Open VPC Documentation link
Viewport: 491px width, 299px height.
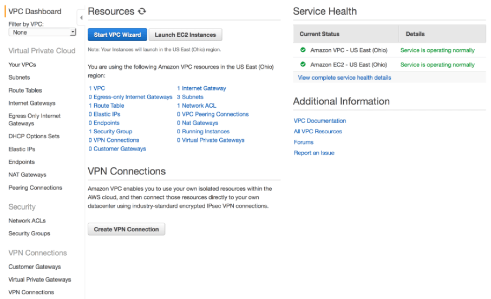(x=320, y=121)
